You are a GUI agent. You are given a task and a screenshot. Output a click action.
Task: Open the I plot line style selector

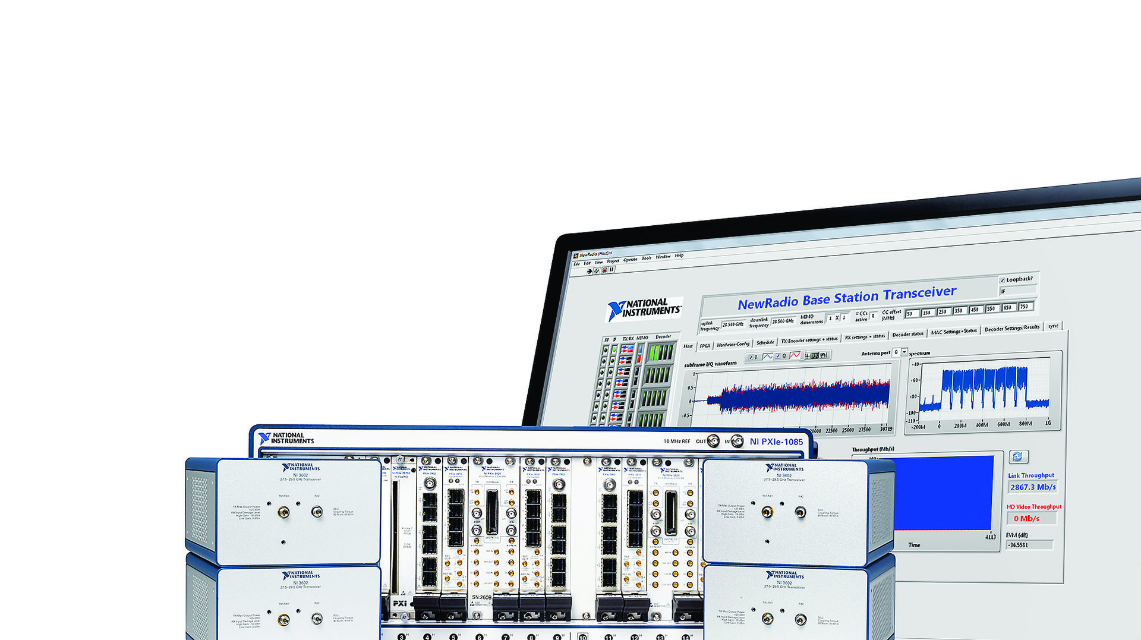point(767,357)
